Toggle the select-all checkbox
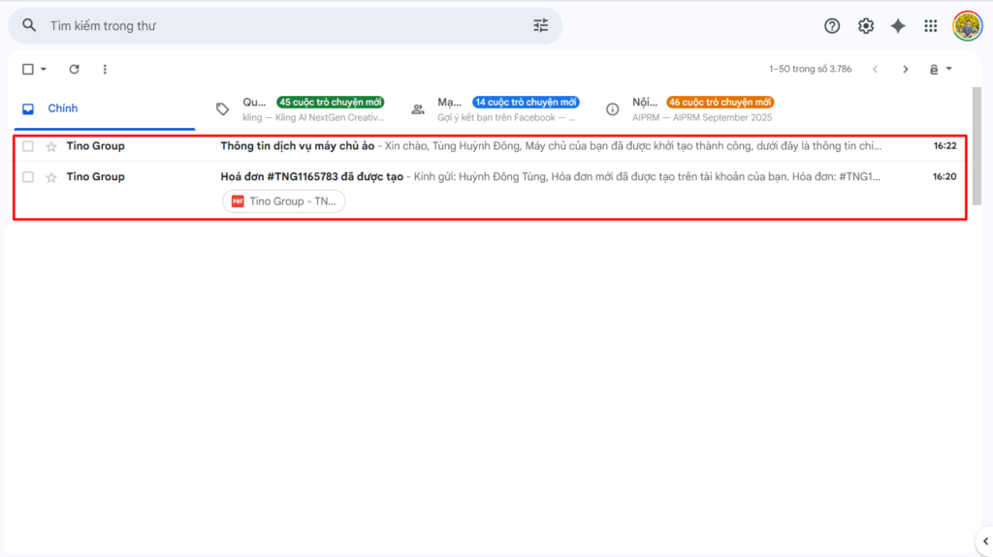 28,70
